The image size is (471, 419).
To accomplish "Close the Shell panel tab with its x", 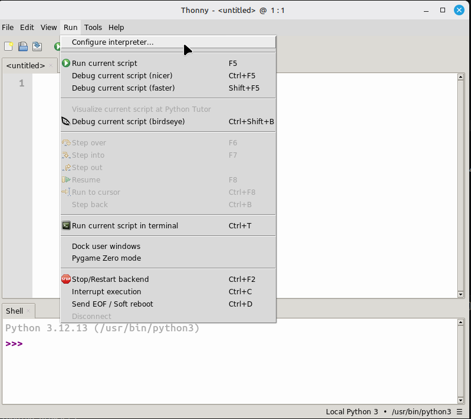I will click(x=28, y=311).
